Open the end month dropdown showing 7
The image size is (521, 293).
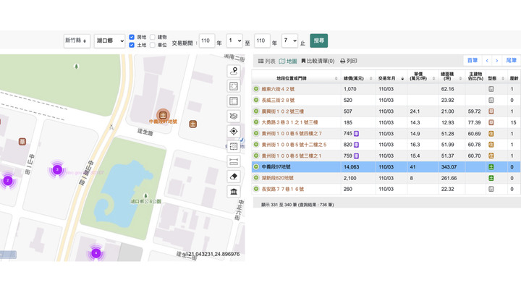(289, 41)
